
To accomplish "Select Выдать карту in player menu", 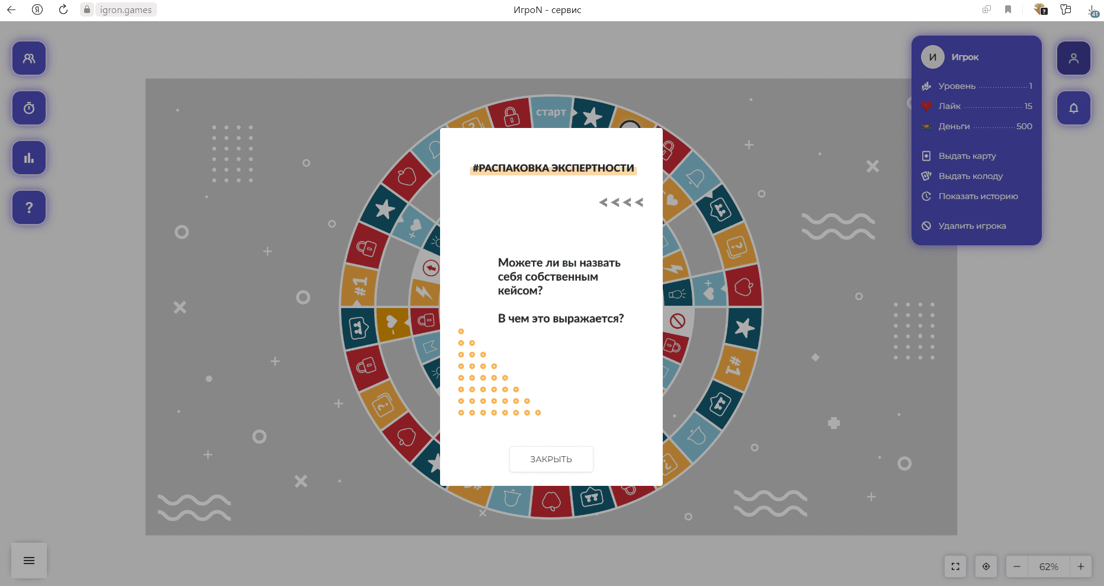I will [x=967, y=156].
